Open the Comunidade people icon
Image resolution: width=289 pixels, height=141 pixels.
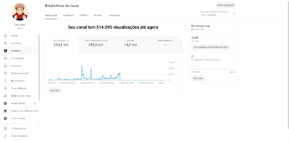[x=5, y=58]
